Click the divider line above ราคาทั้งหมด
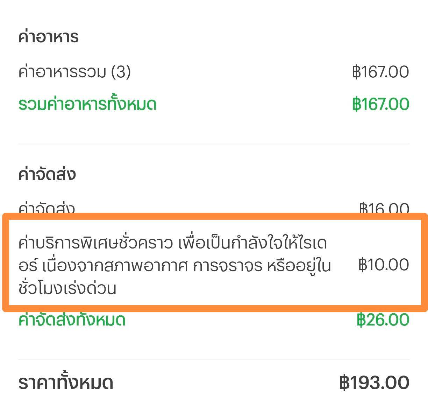The width and height of the screenshot is (428, 420). pyautogui.click(x=214, y=360)
